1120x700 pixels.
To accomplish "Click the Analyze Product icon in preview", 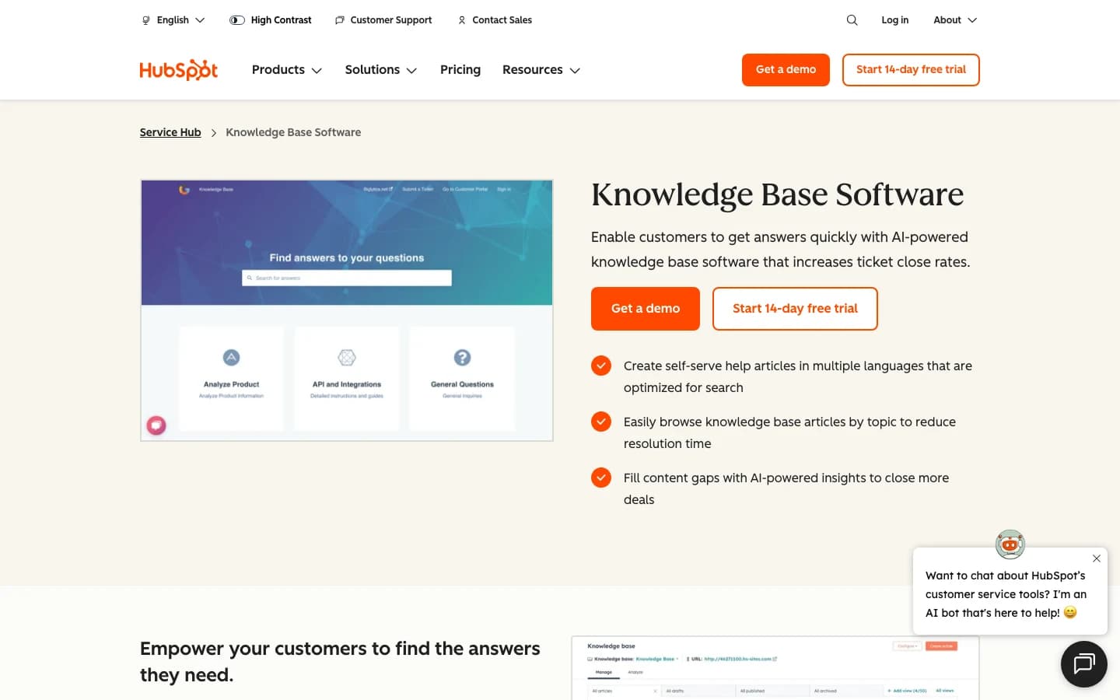I will pyautogui.click(x=231, y=358).
